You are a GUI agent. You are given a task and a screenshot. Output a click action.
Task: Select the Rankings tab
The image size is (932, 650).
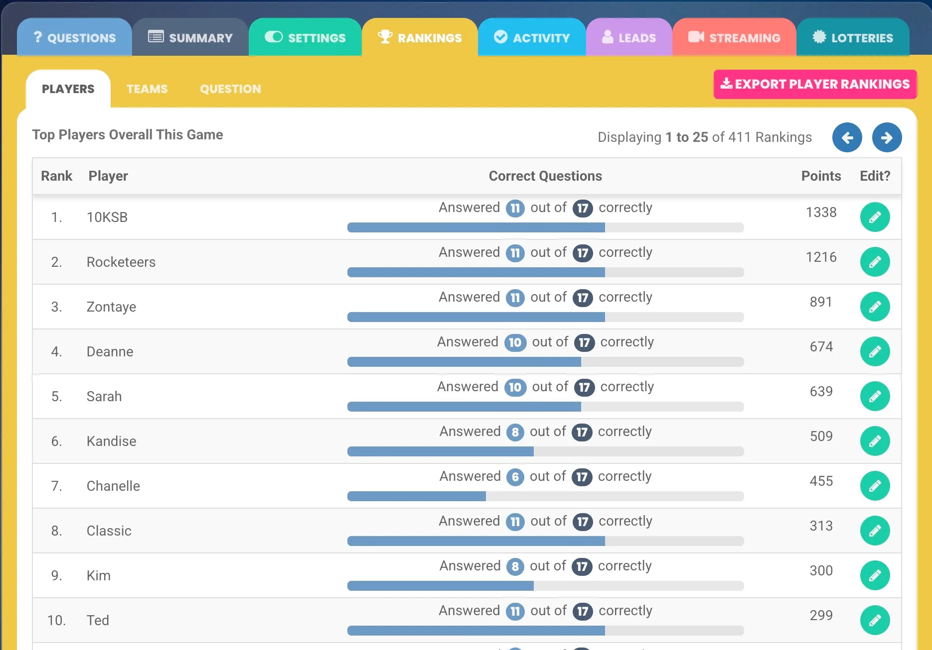click(420, 37)
